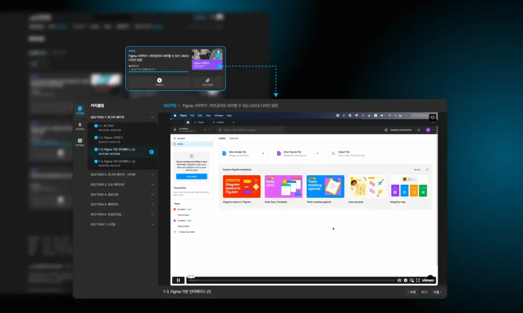The height and width of the screenshot is (313, 523).
Task: Click the plus on New FigJam file
Action: click(318, 153)
